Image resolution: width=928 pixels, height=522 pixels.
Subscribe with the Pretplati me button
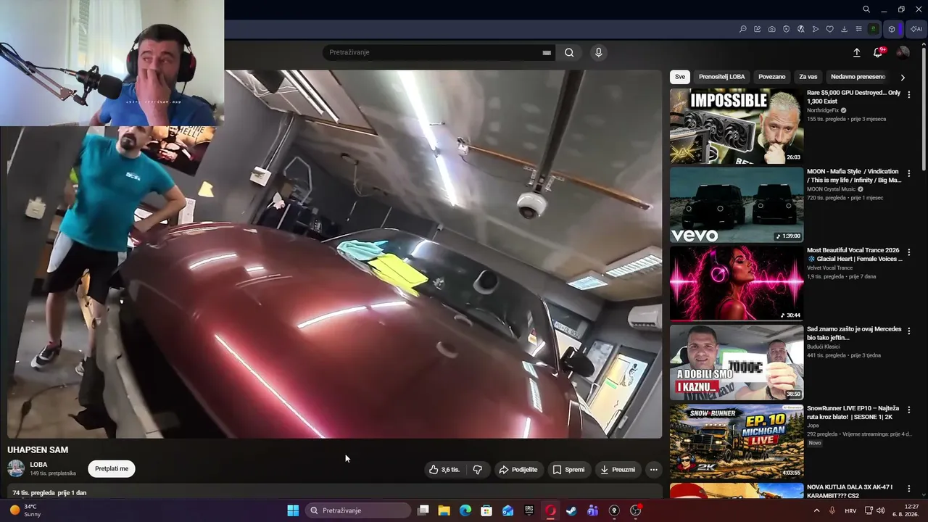point(112,468)
